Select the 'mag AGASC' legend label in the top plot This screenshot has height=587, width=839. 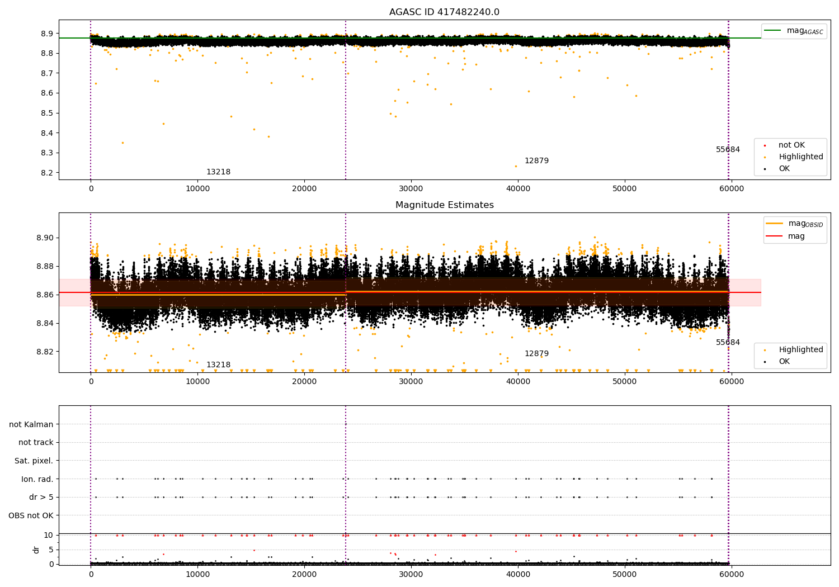[805, 31]
